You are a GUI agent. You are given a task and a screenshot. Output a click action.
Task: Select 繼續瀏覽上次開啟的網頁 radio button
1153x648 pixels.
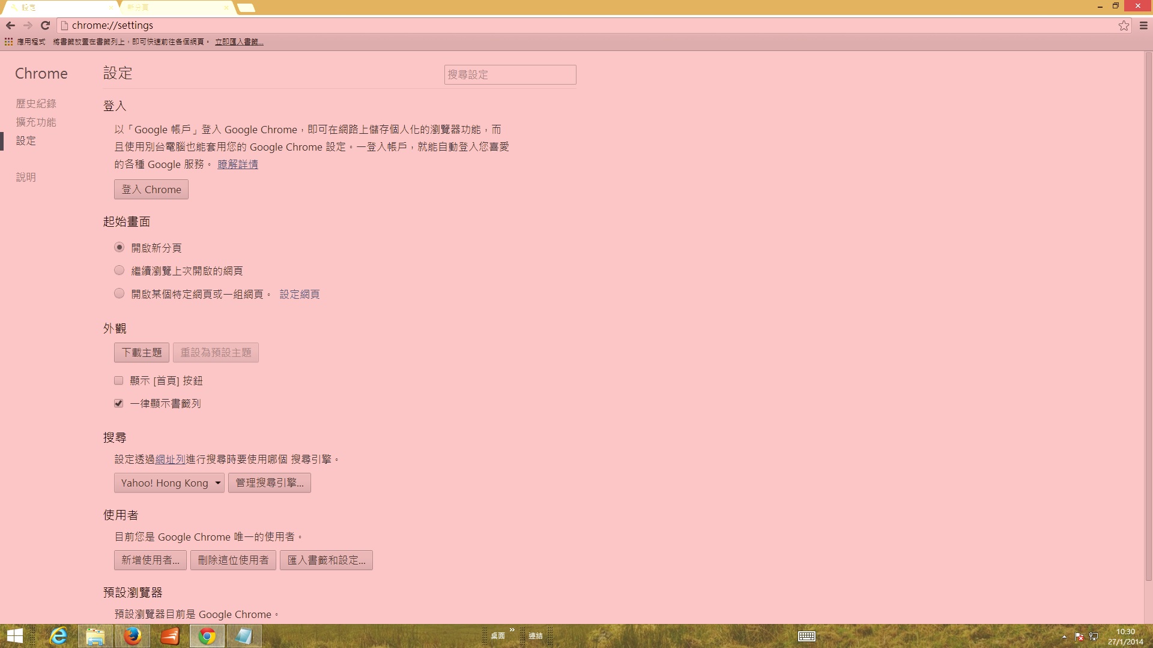point(120,271)
